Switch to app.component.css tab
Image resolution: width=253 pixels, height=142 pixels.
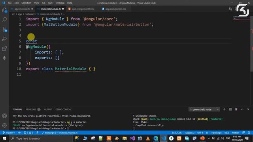[x=115, y=9]
